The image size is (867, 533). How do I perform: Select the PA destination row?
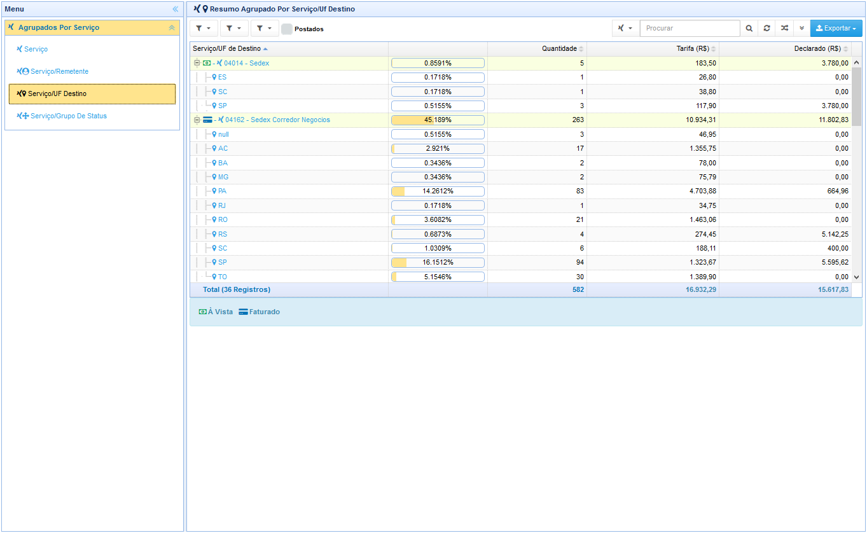(520, 191)
